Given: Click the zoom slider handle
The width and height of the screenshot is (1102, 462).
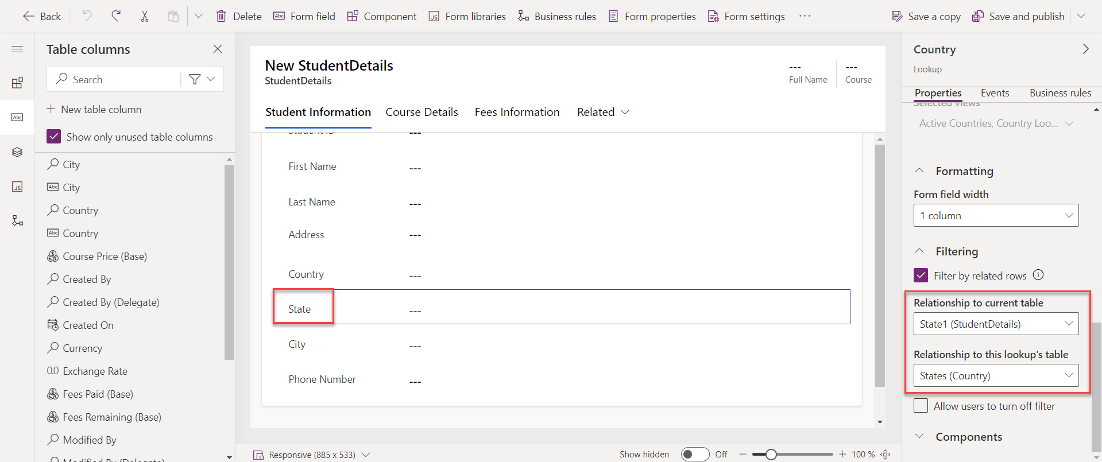Looking at the screenshot, I should click(x=771, y=455).
